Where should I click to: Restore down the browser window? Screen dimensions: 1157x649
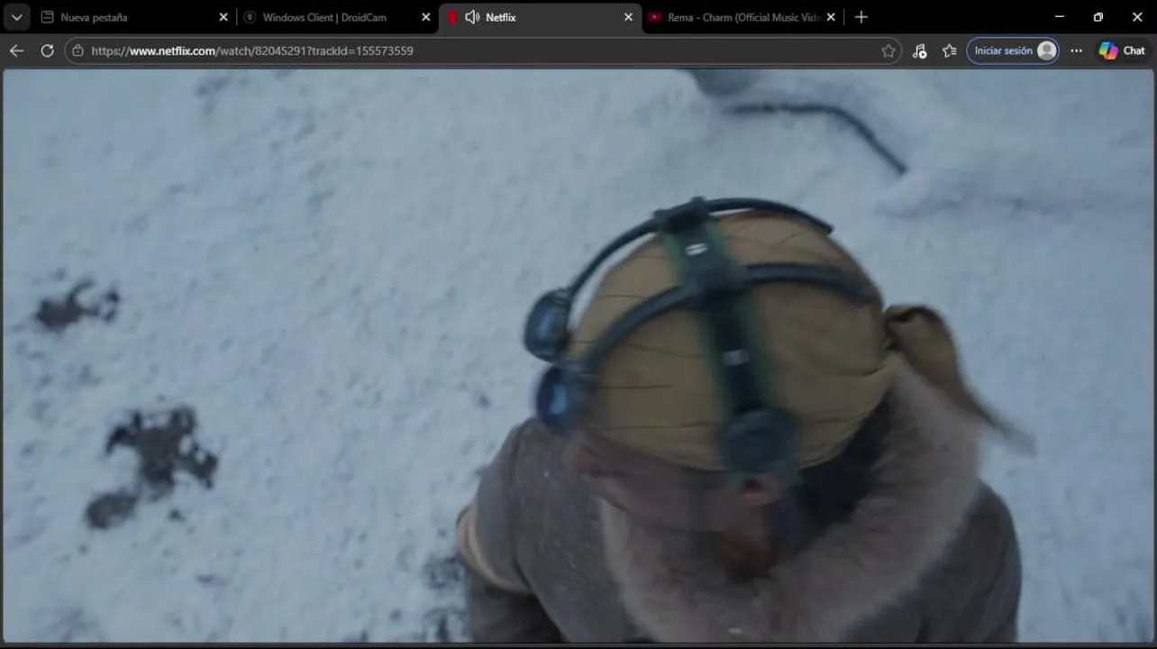click(1098, 17)
